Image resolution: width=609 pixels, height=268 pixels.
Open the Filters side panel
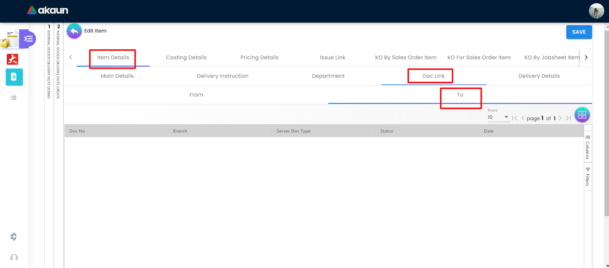tap(588, 177)
